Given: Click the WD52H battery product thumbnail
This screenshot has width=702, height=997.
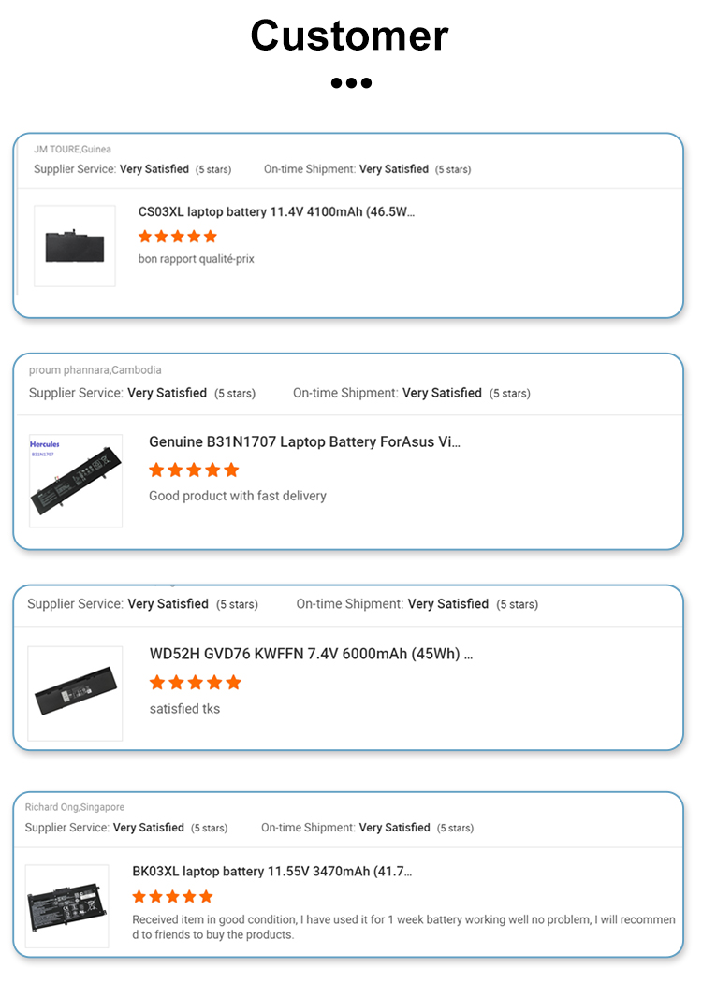Looking at the screenshot, I should point(75,694).
